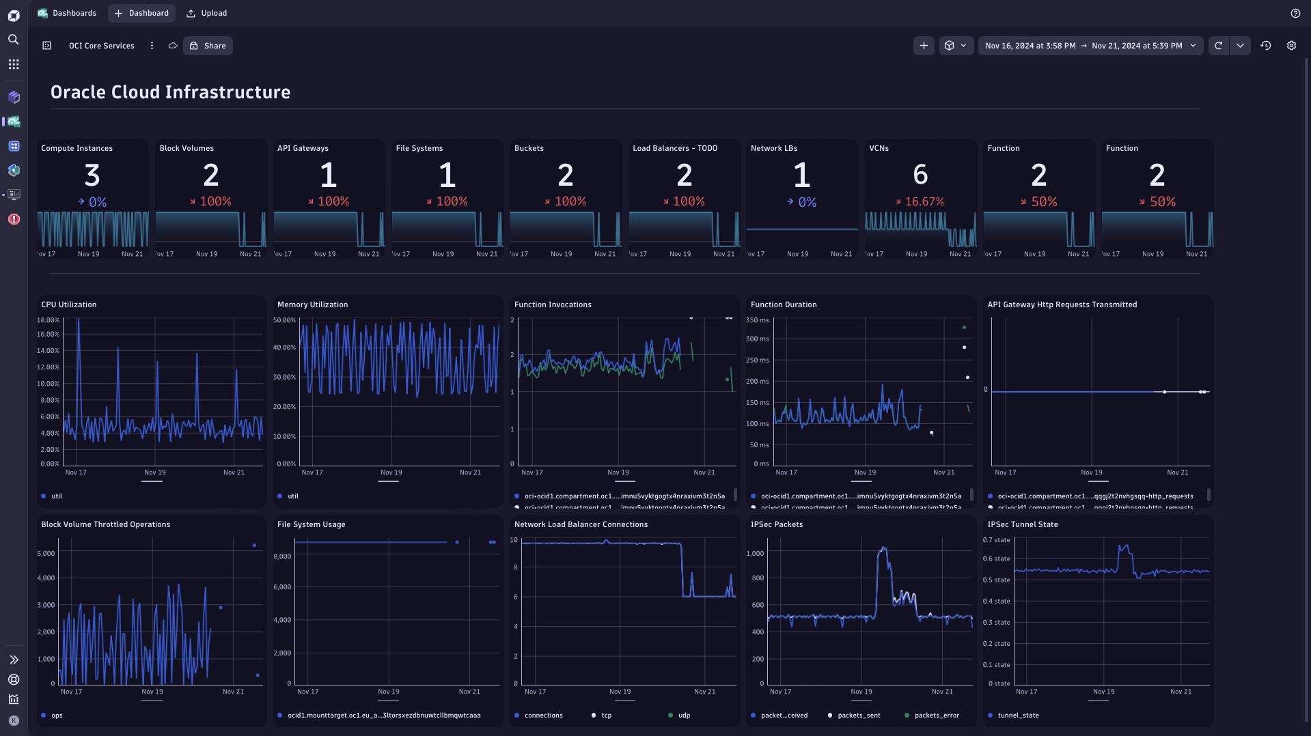Viewport: 1311px width, 736px height.
Task: Toggle tunnel_state legend entry
Action: [1013, 716]
